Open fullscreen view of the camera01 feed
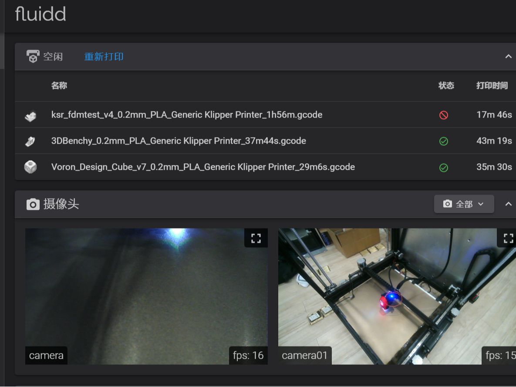 pyautogui.click(x=508, y=238)
